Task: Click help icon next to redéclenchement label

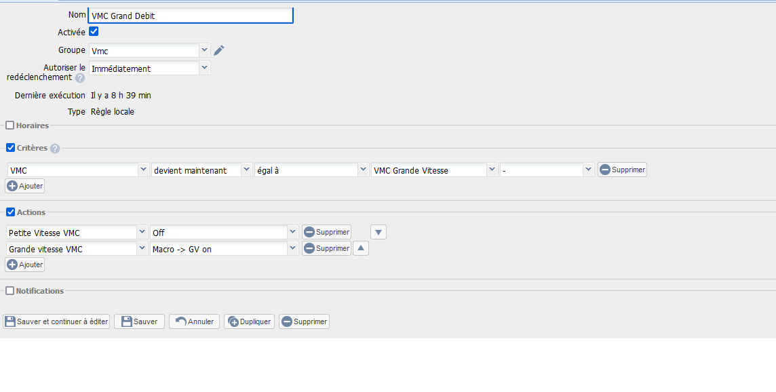Action: [x=80, y=78]
